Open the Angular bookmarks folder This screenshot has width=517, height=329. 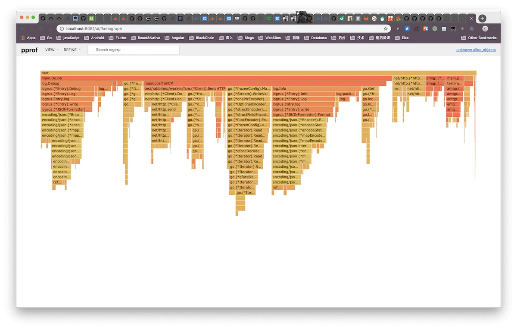(x=174, y=38)
